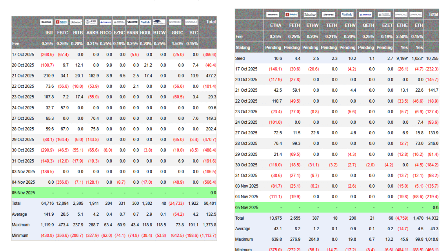Click the VanEck logo above ETHV
Screen dimensions: 447x251
[347, 14]
